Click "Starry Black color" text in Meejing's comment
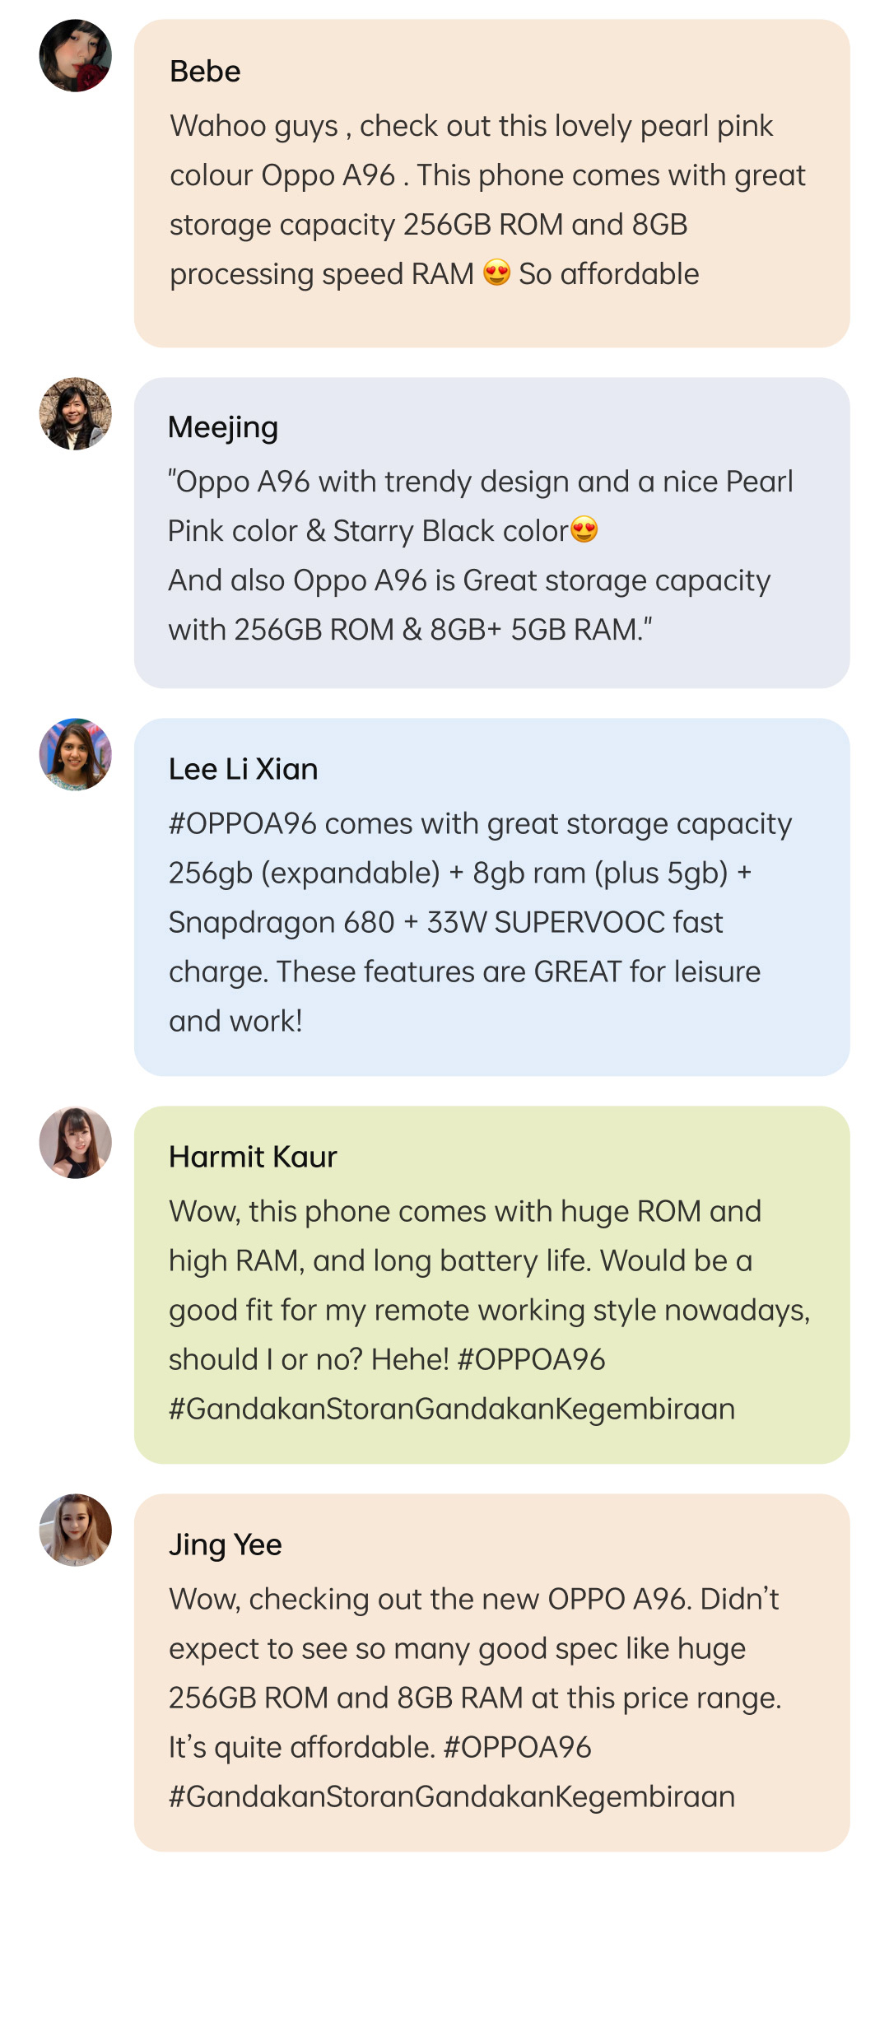Image resolution: width=889 pixels, height=2022 pixels. (x=450, y=531)
